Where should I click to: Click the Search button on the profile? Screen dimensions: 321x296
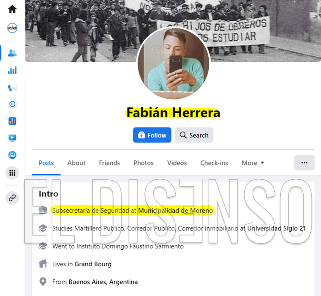(194, 135)
